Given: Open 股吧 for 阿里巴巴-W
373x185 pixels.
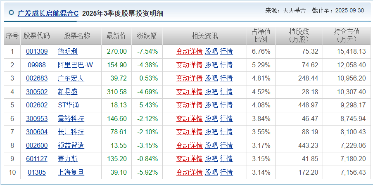Looking at the screenshot, I should [211, 65].
